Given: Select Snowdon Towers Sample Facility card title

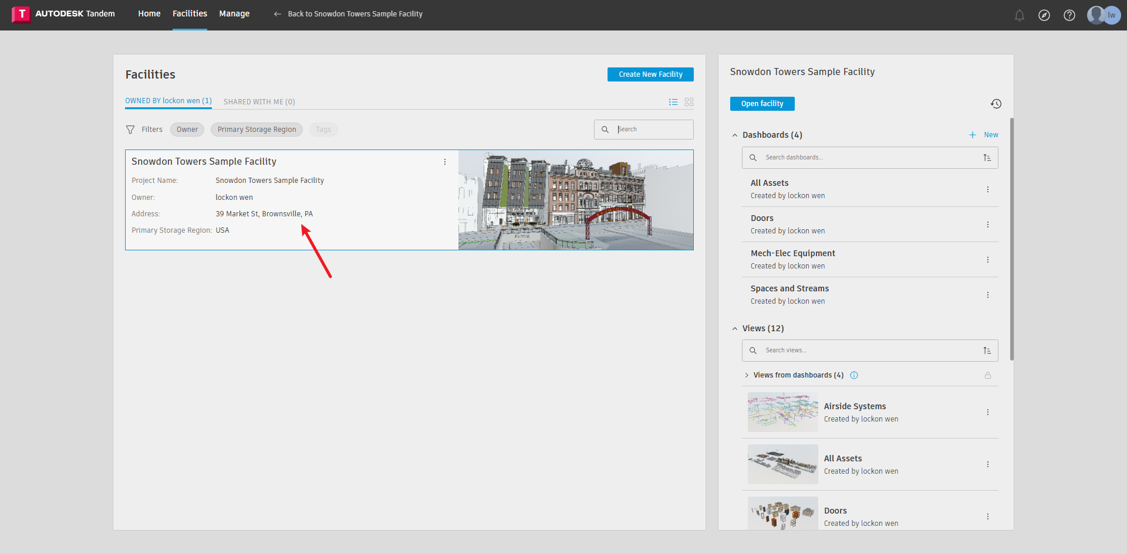Looking at the screenshot, I should 204,162.
